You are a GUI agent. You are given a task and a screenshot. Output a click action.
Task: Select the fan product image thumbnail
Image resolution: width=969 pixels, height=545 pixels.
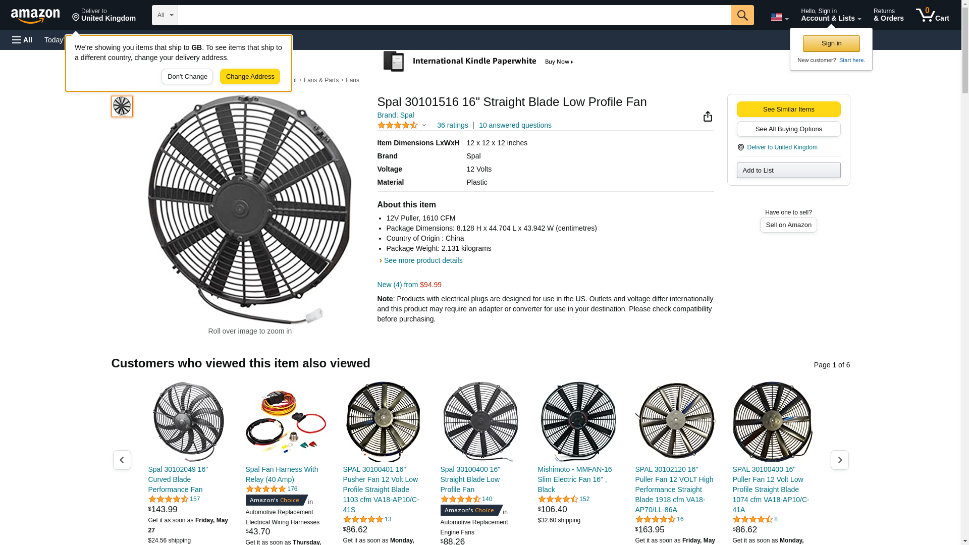click(122, 106)
